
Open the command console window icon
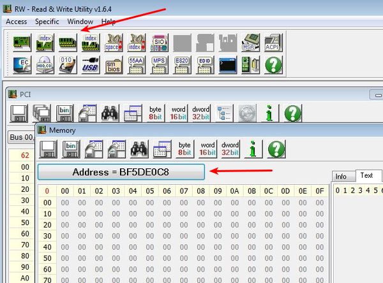point(228,65)
